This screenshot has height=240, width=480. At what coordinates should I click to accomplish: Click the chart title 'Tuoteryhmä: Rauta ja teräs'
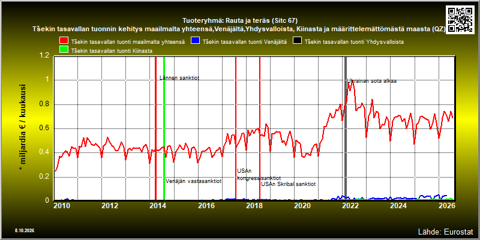coord(239,21)
